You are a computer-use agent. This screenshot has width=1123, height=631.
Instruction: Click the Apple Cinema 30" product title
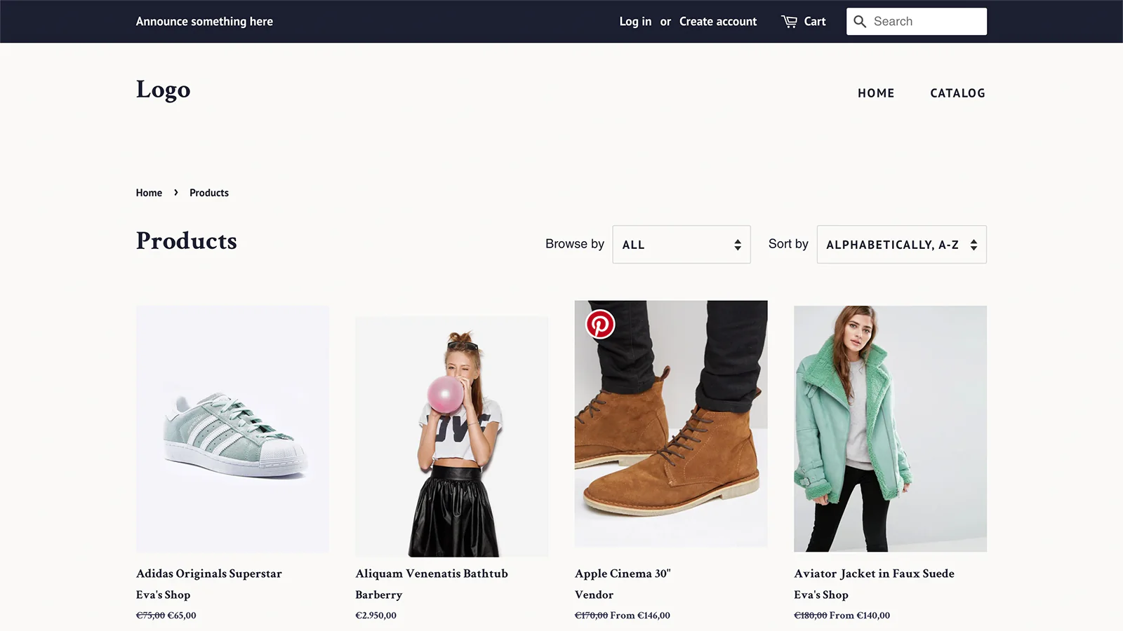click(623, 574)
